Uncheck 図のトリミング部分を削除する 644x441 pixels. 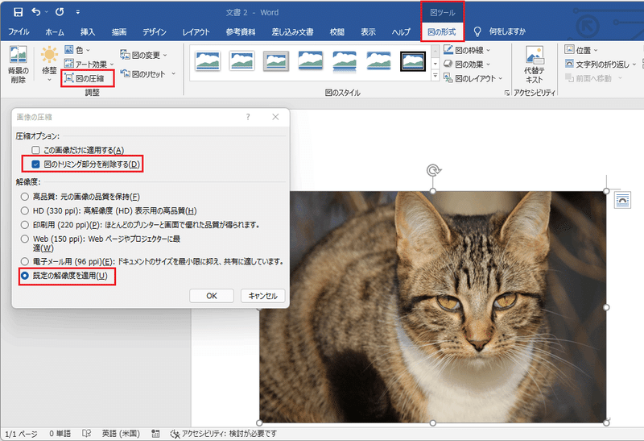coord(35,164)
